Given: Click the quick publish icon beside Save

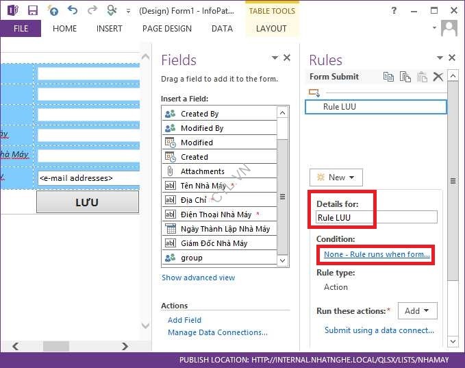Looking at the screenshot, I should (53, 10).
